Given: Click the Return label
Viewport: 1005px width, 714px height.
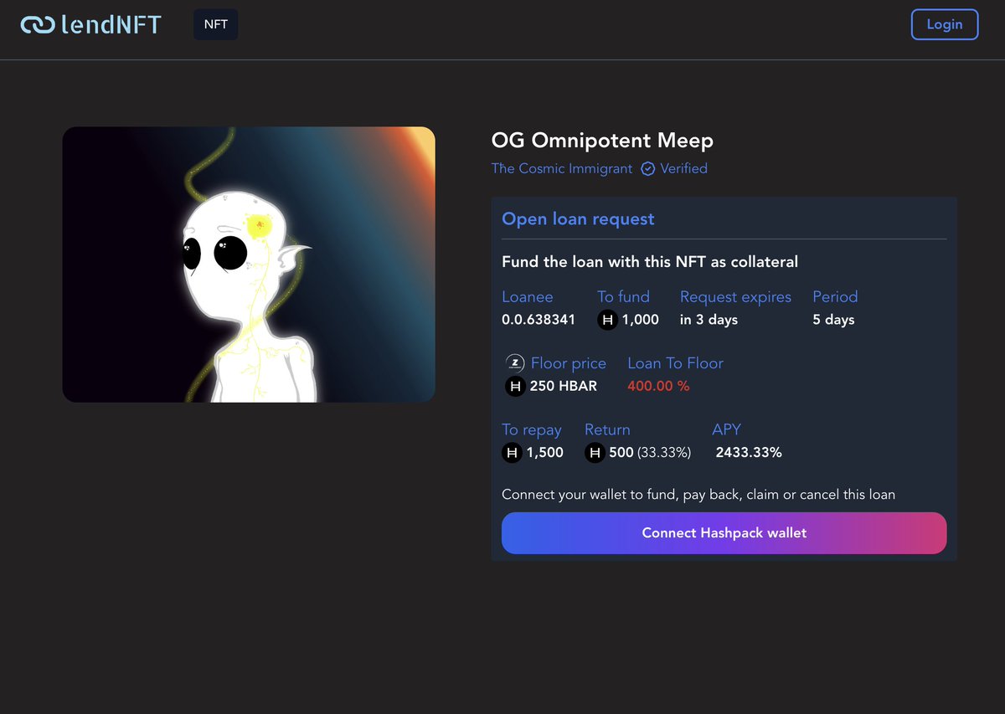Looking at the screenshot, I should 607,429.
